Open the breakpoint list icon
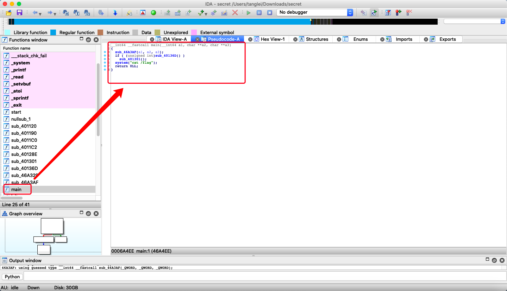The width and height of the screenshot is (507, 291). 388,13
